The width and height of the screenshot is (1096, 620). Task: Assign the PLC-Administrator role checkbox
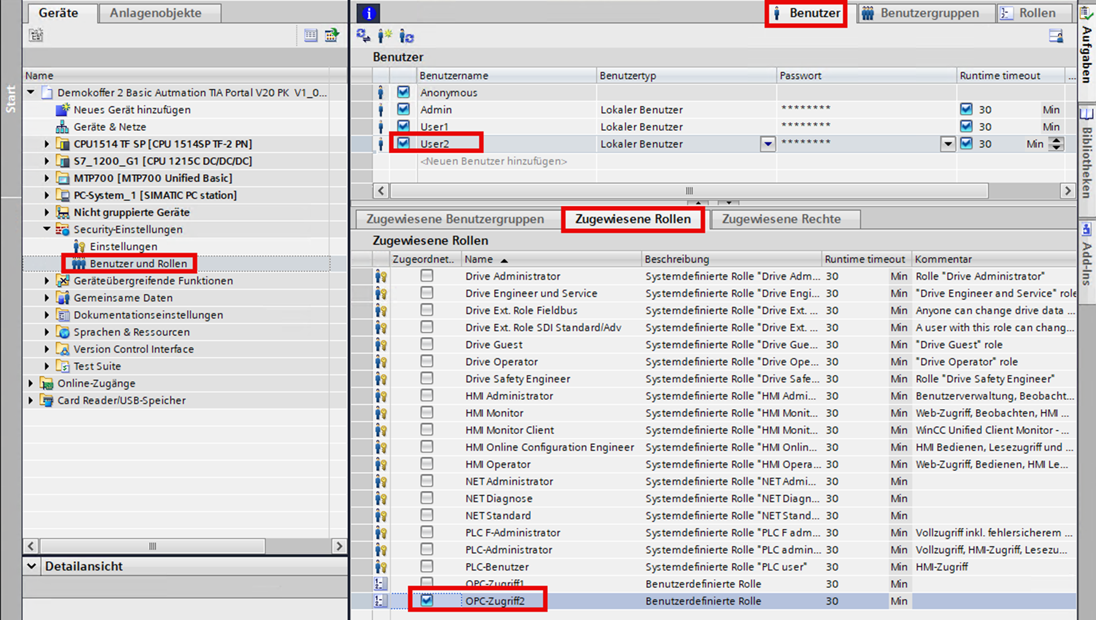click(427, 549)
